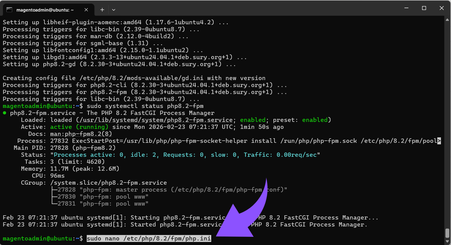Click the Windows Terminal icon in the title bar
Screen dimensions: 451x245
point(9,9)
